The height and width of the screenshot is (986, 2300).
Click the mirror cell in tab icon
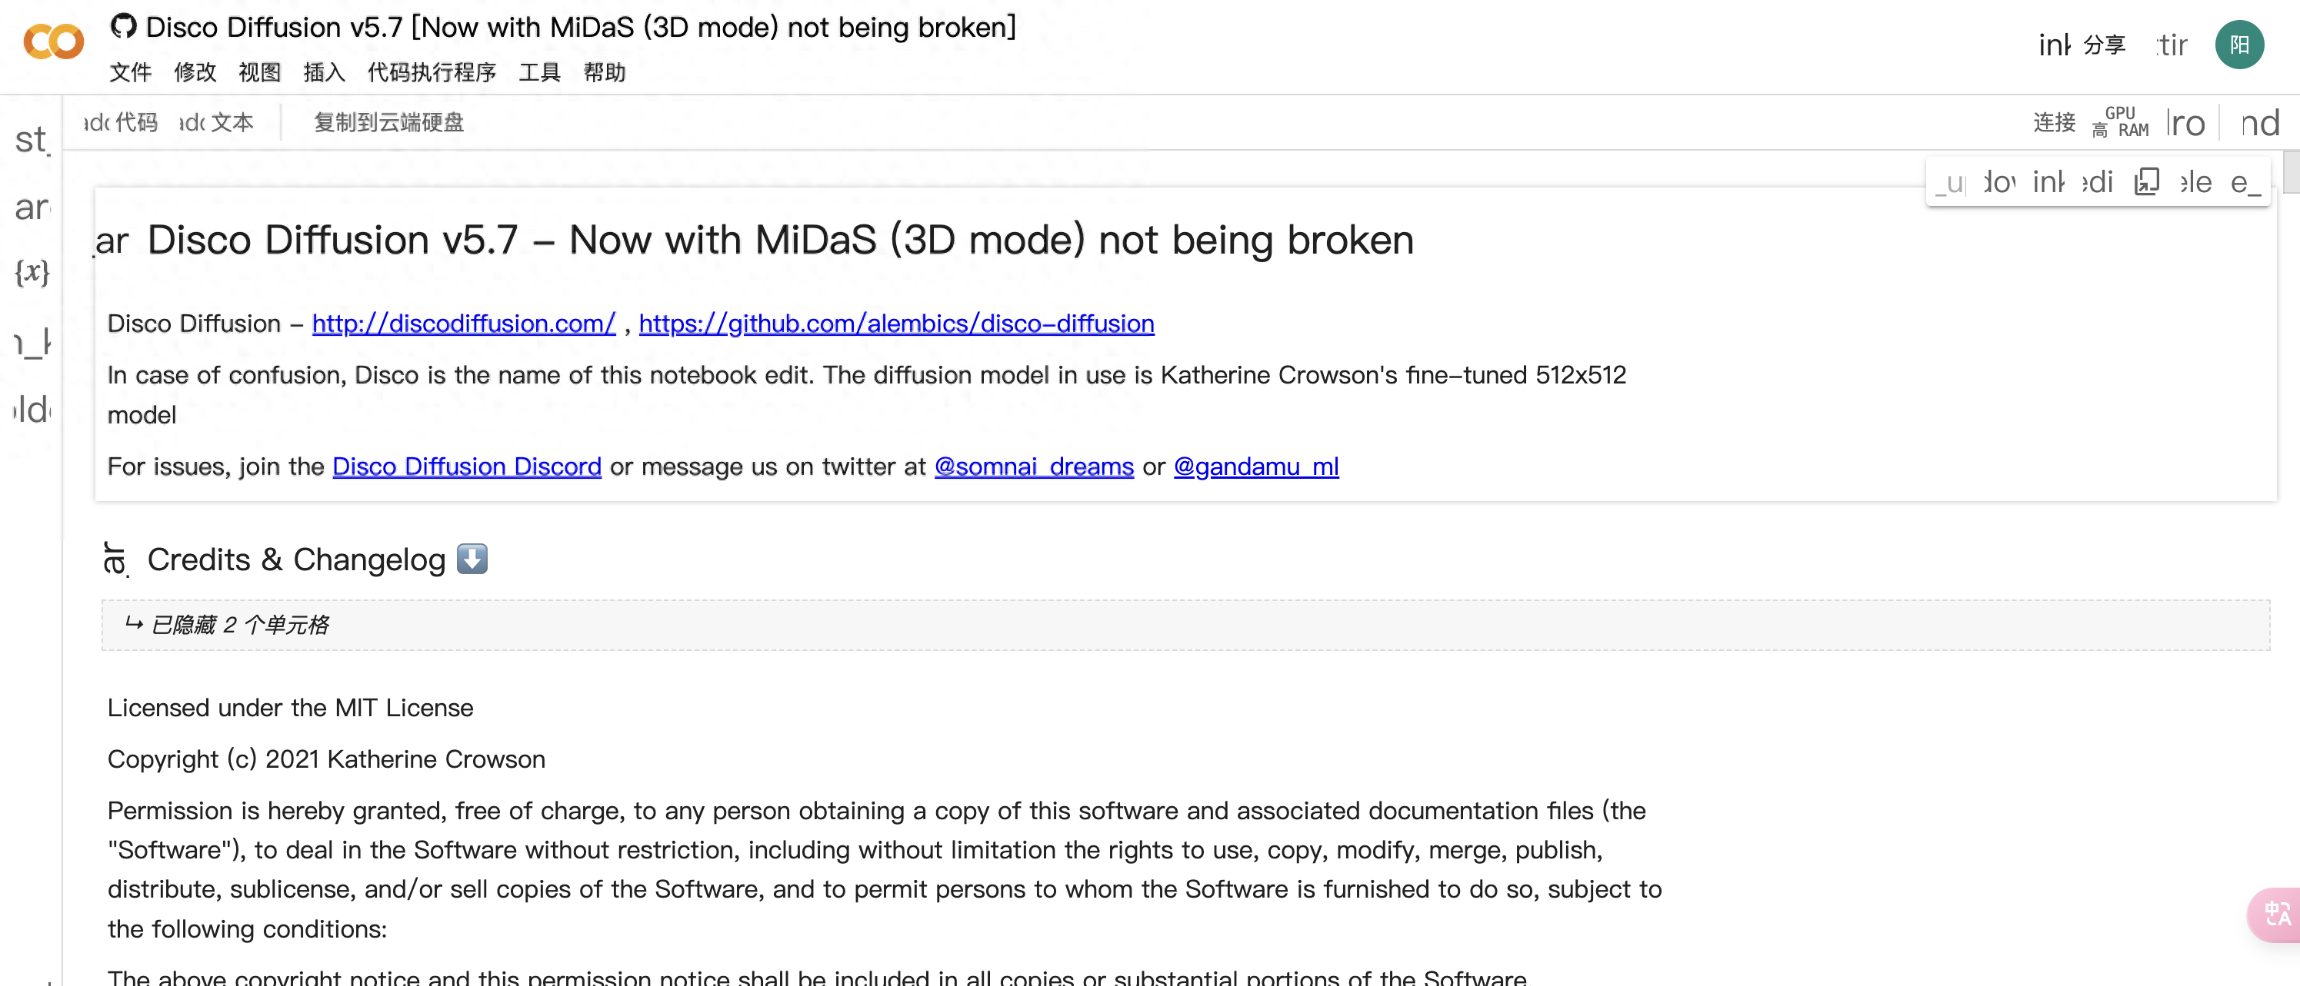click(x=2146, y=182)
